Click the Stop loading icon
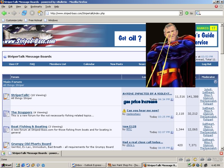Image resolution: width=224 pixels, height=168 pixels. [32, 13]
